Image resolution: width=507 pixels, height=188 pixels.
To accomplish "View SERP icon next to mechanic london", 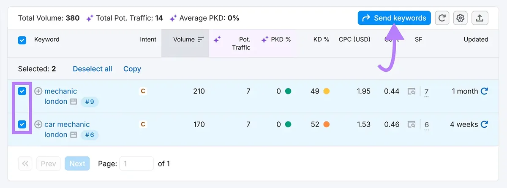I will (x=74, y=102).
